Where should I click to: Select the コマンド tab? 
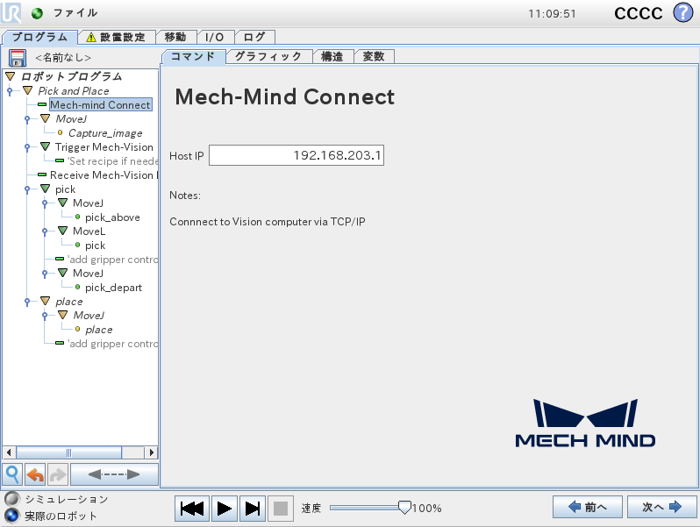pyautogui.click(x=193, y=56)
